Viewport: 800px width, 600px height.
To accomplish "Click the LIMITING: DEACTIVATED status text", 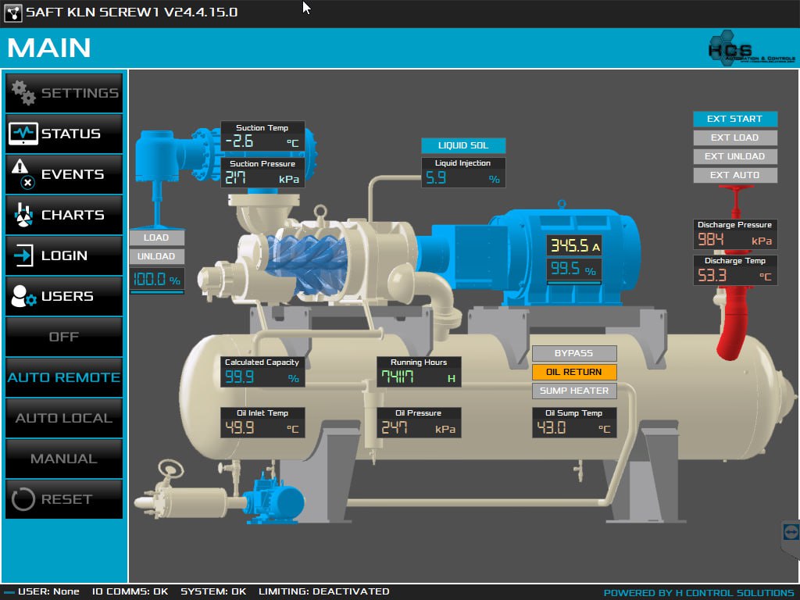I will (324, 592).
